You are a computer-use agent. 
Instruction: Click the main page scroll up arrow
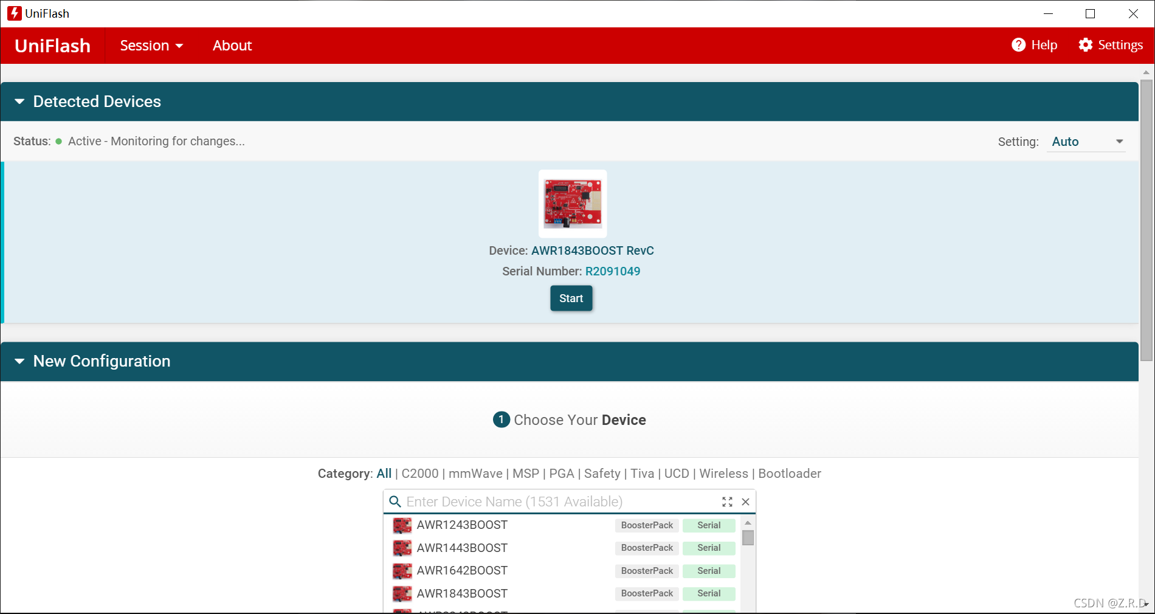coord(1146,72)
